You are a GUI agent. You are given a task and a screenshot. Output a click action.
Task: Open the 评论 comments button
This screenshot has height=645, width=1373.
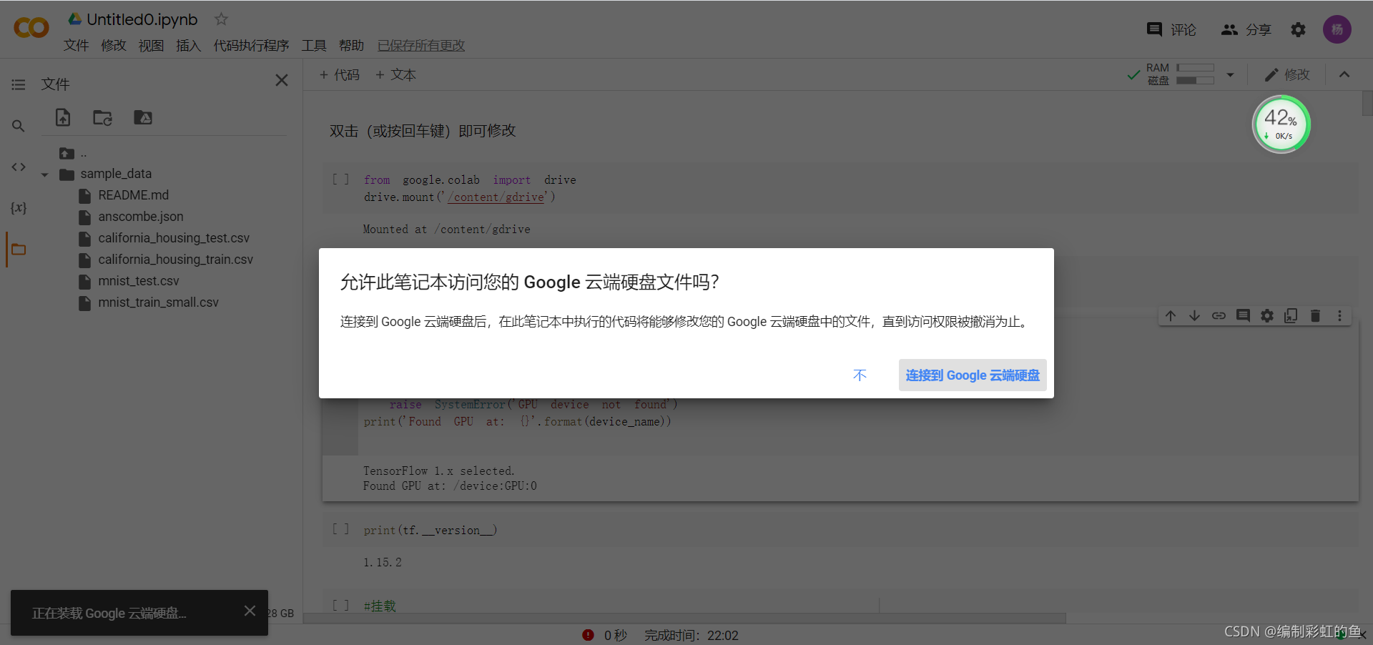point(1171,29)
